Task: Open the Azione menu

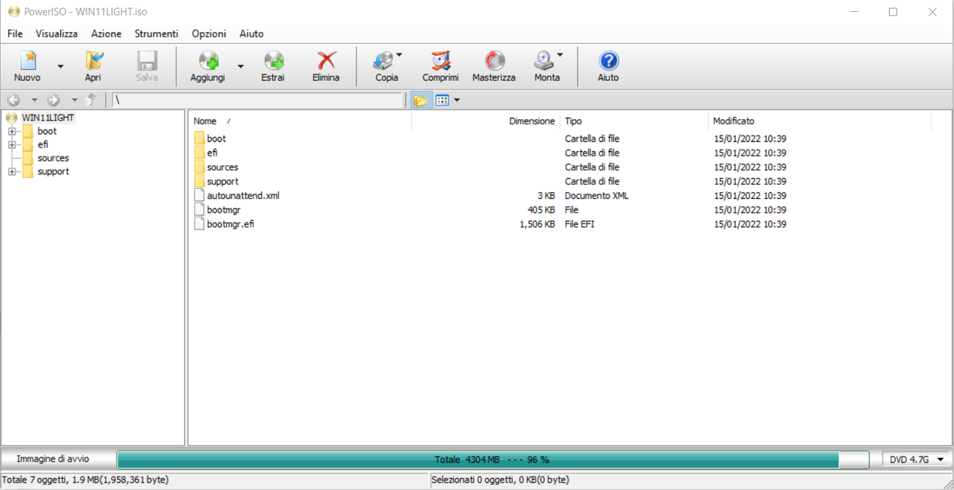Action: point(106,34)
